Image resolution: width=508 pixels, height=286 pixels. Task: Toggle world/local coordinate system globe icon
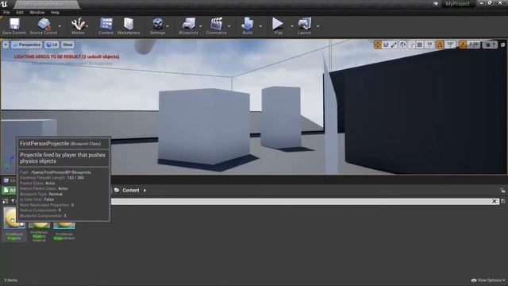tap(402, 44)
